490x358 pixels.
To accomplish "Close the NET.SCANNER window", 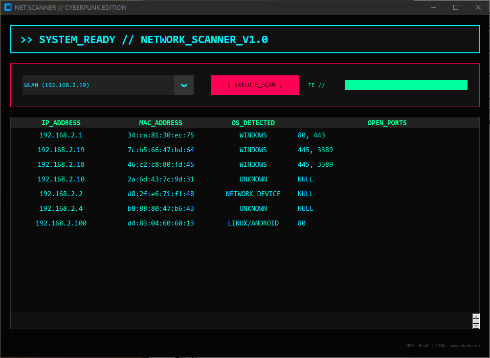I will click(478, 7).
